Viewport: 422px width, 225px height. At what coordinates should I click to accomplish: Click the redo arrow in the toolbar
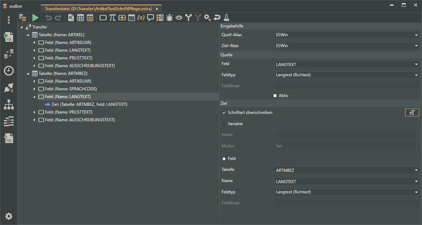[58, 18]
